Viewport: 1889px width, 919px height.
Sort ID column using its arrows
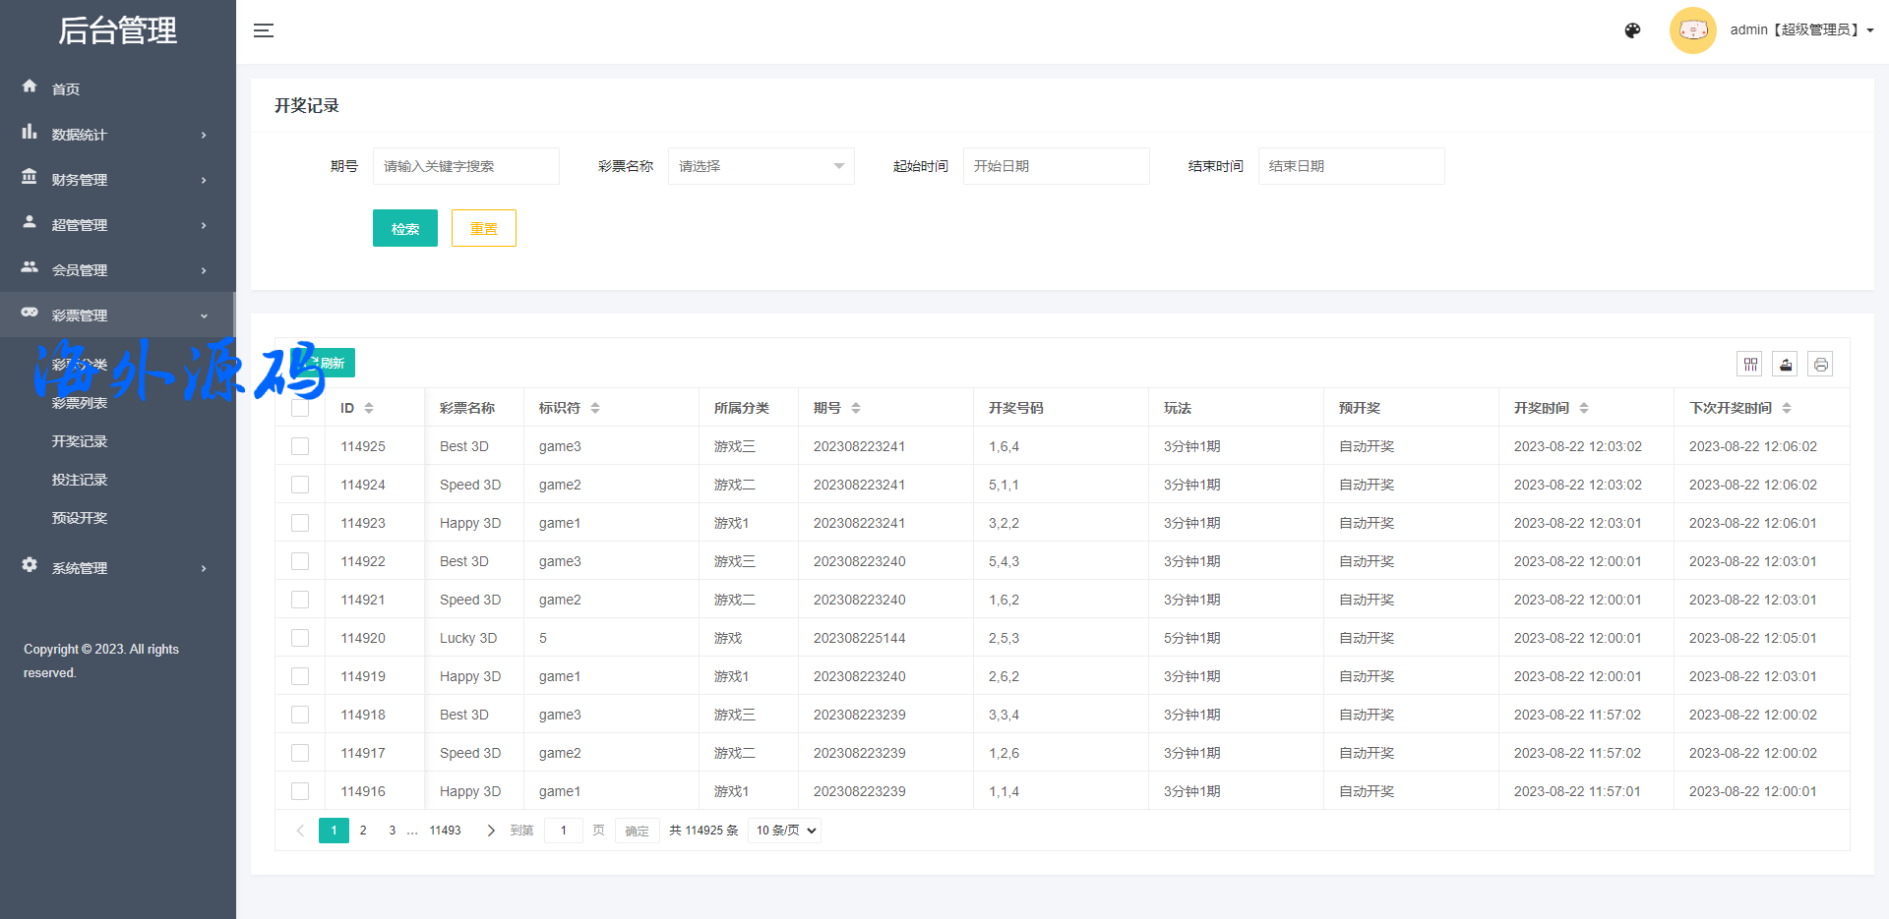click(369, 408)
